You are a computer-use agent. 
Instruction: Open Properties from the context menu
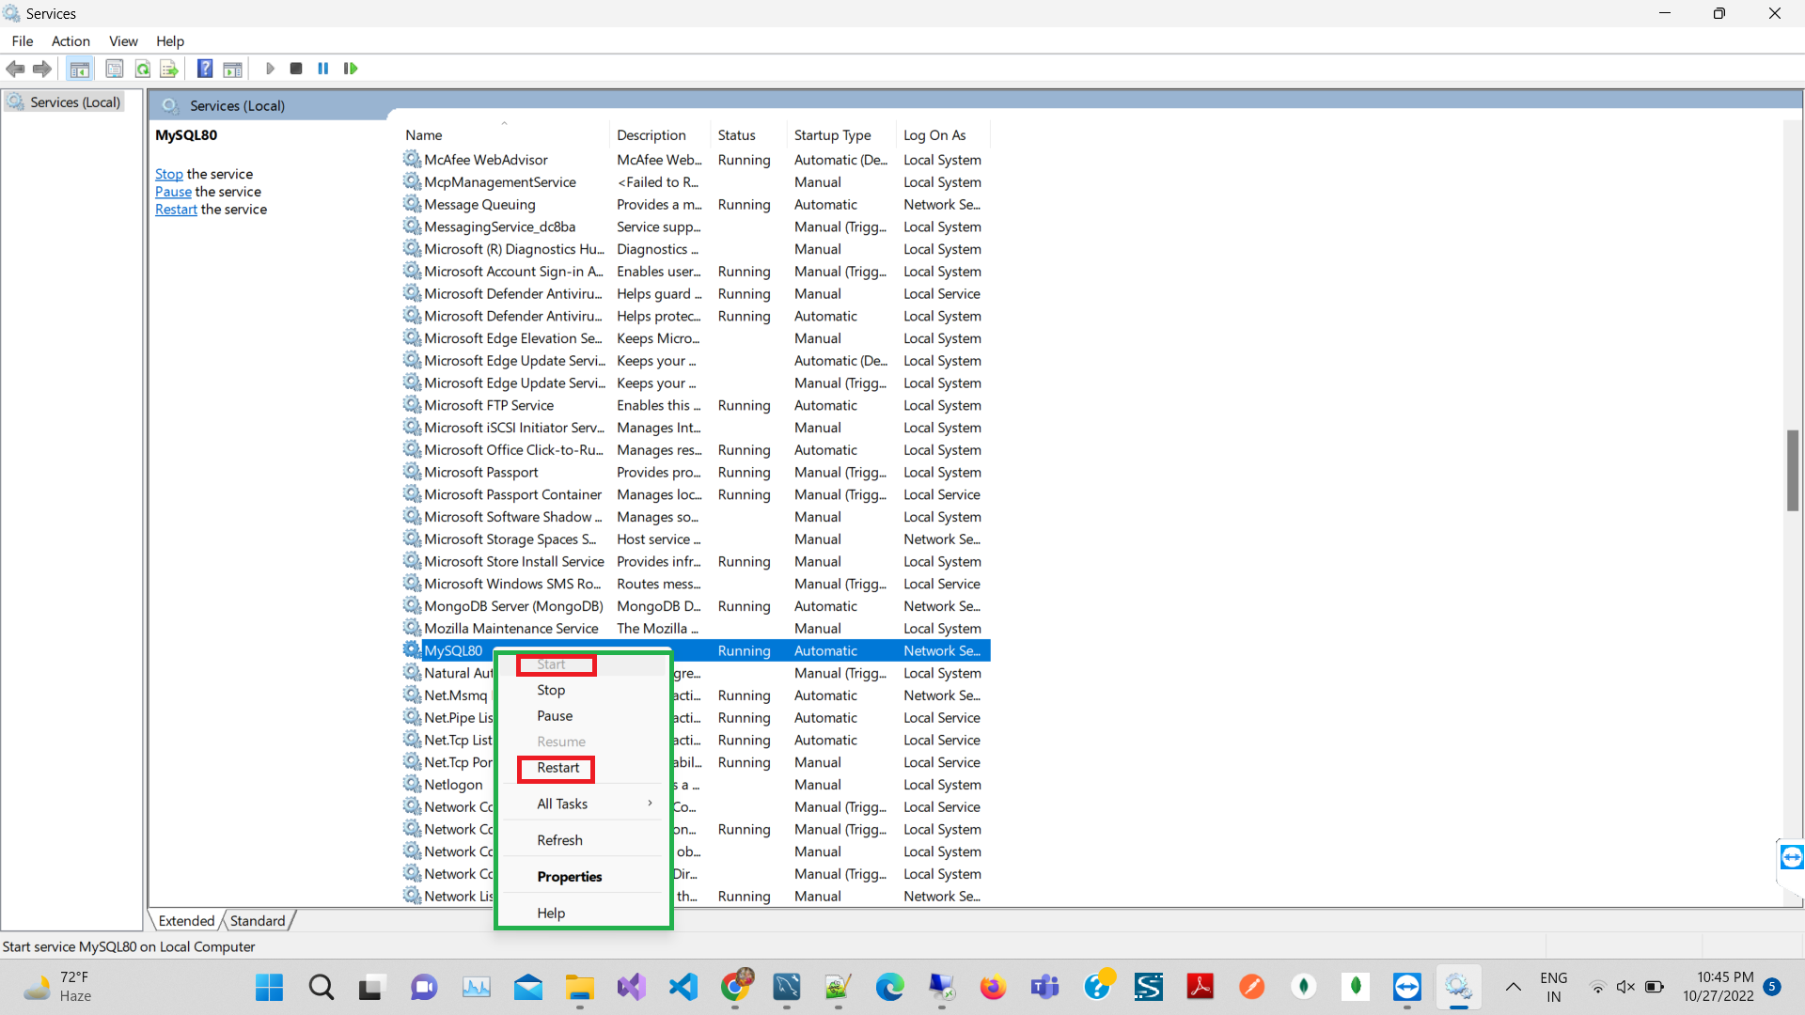pyautogui.click(x=569, y=877)
